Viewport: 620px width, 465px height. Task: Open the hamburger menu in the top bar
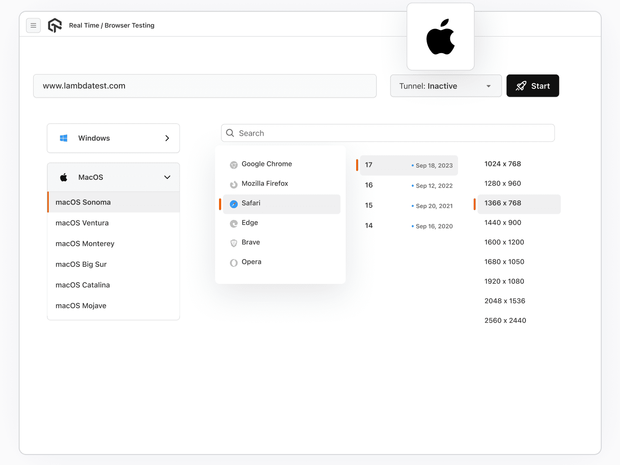[34, 25]
